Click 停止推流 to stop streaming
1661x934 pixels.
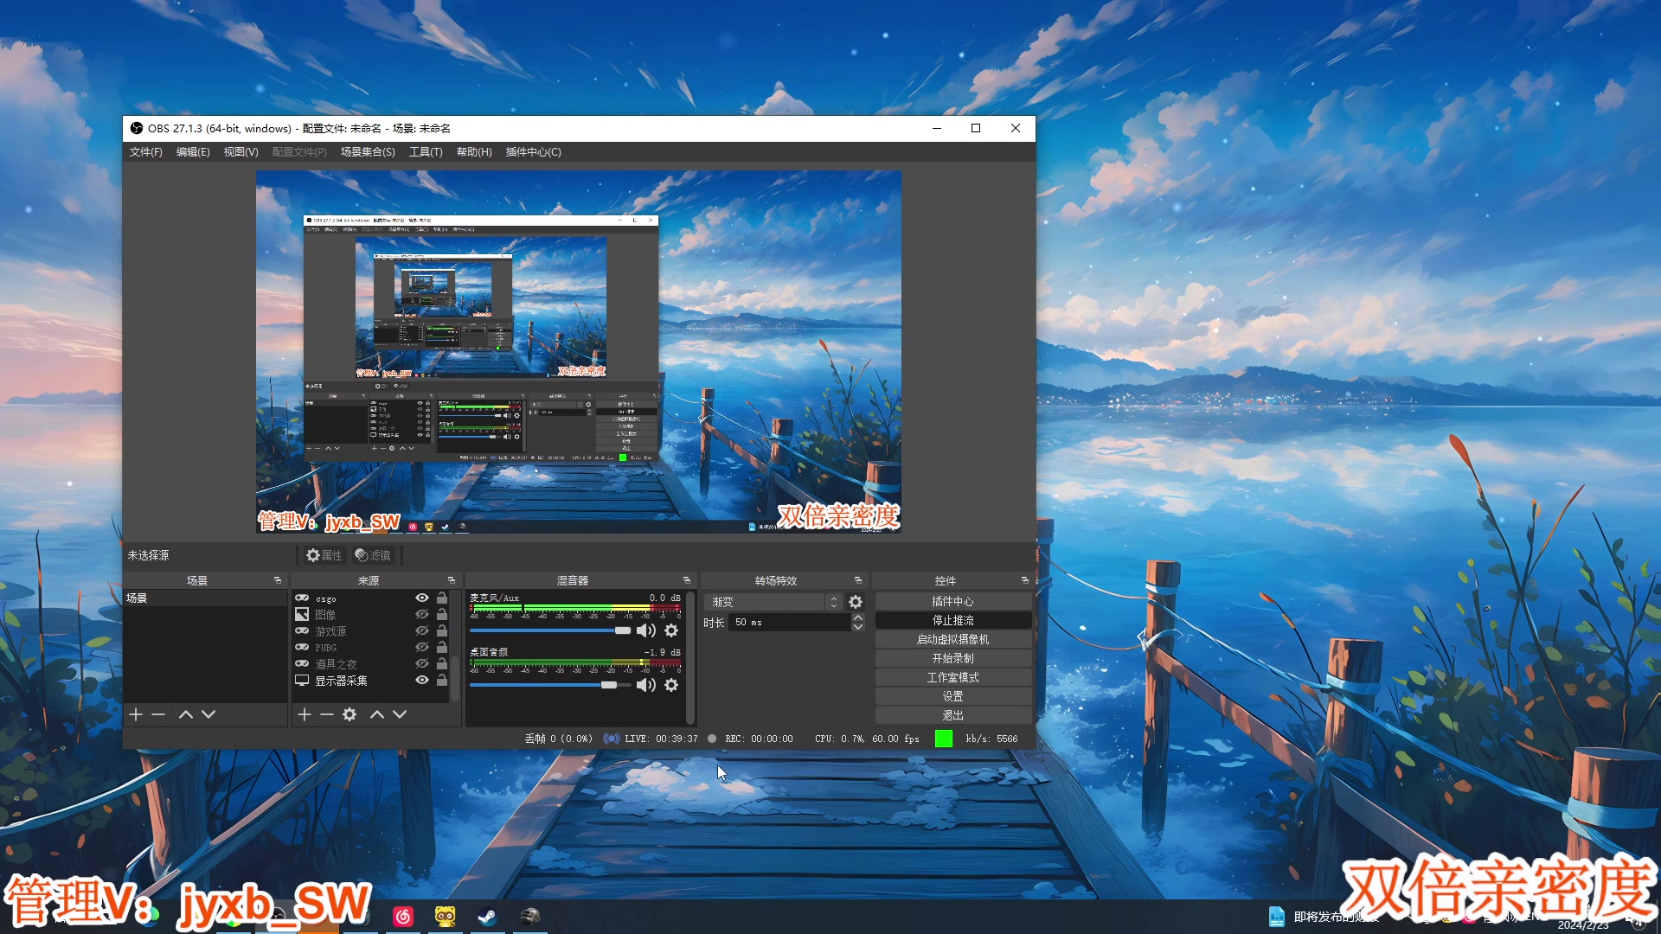click(953, 620)
